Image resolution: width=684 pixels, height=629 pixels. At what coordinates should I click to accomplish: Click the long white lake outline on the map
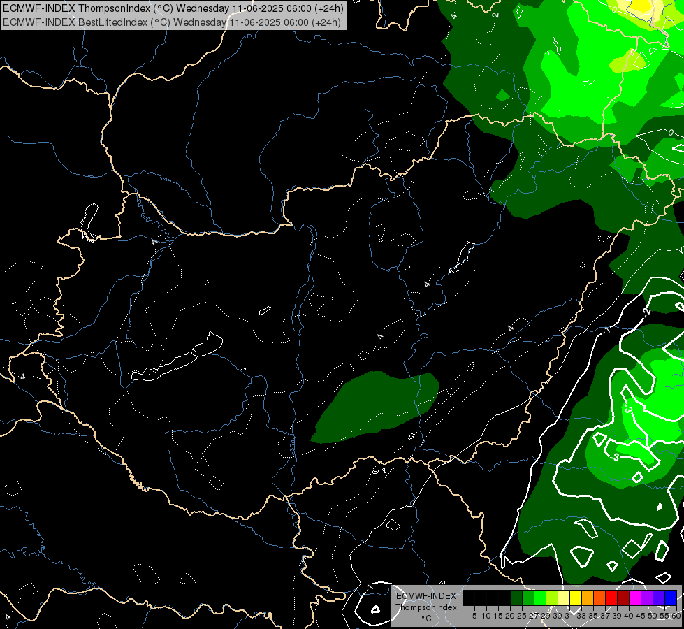[177, 357]
